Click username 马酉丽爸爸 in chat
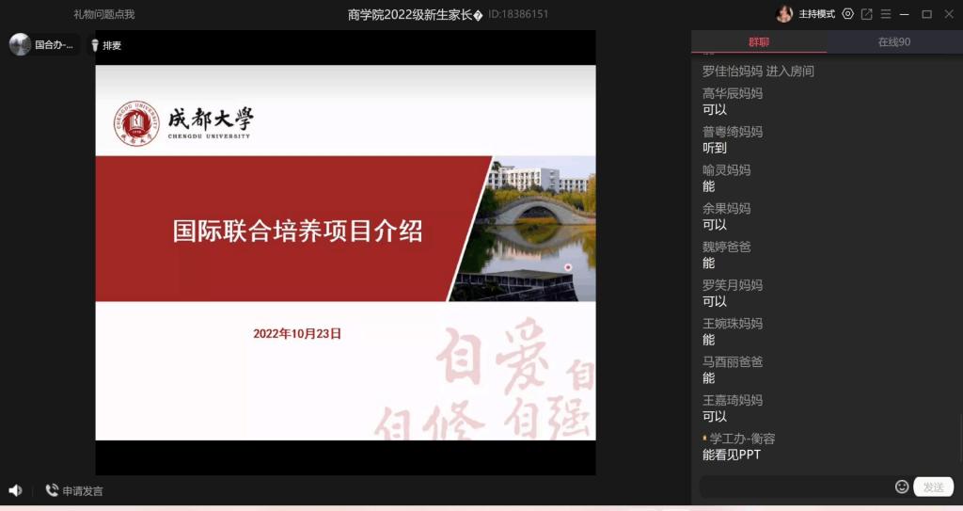Screen dimensions: 963x511 [733, 361]
